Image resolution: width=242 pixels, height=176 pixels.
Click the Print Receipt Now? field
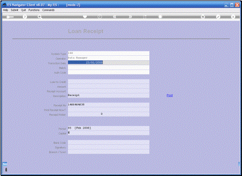[109, 109]
